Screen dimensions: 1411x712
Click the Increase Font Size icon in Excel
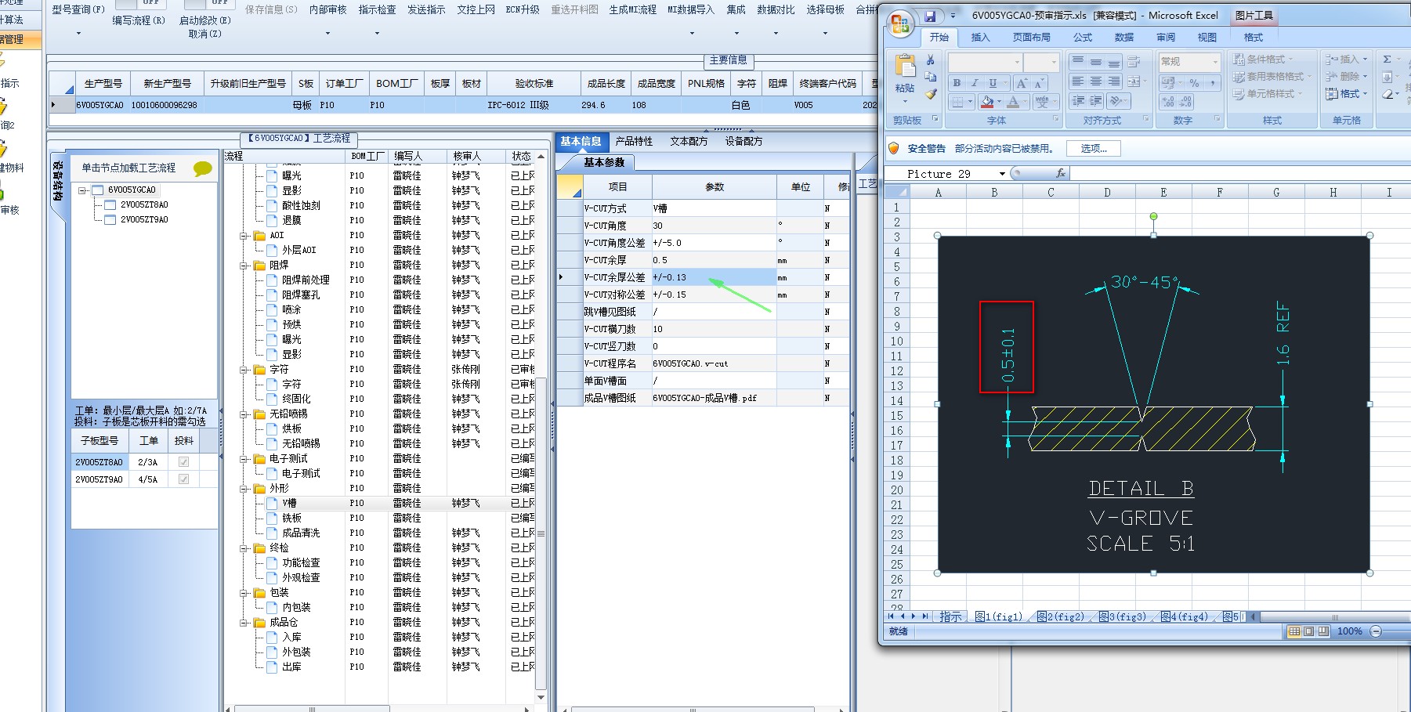click(1022, 83)
